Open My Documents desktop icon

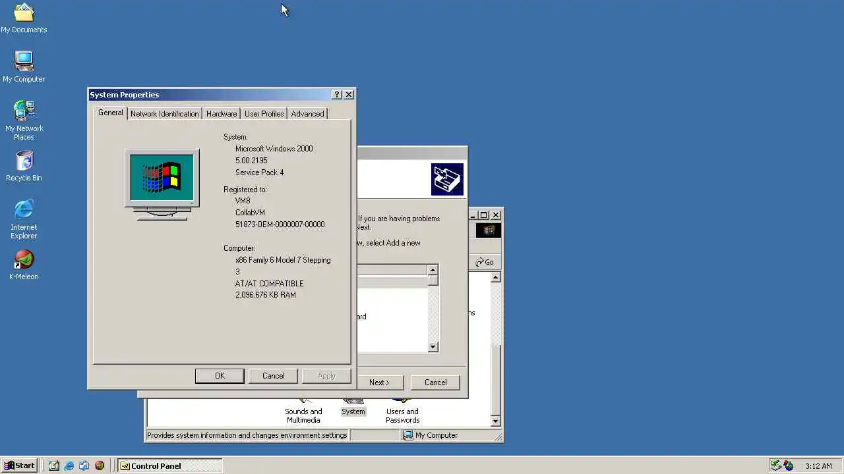click(x=24, y=18)
